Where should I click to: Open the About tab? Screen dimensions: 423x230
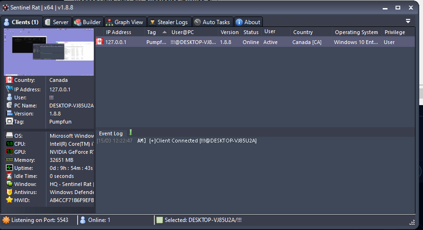pos(248,22)
